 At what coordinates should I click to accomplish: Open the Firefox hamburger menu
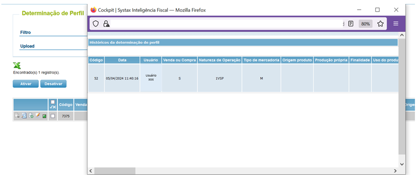pos(396,24)
